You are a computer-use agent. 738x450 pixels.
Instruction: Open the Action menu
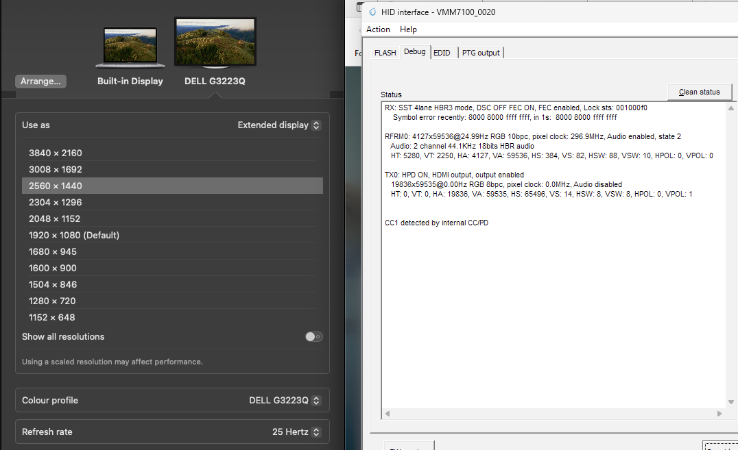378,29
